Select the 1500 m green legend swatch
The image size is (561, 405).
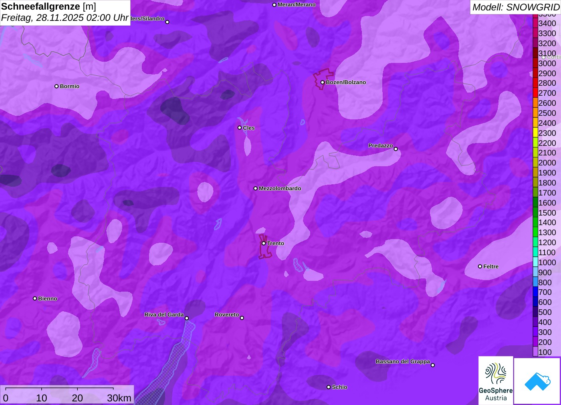[535, 213]
